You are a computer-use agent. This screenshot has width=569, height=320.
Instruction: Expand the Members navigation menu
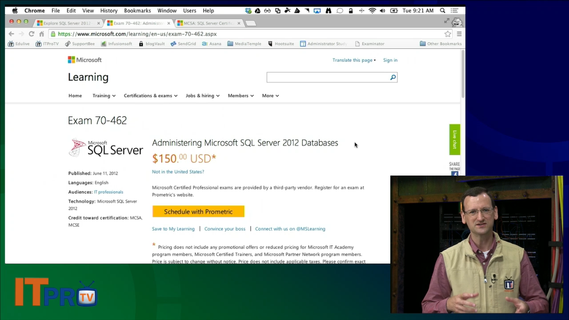pos(241,96)
